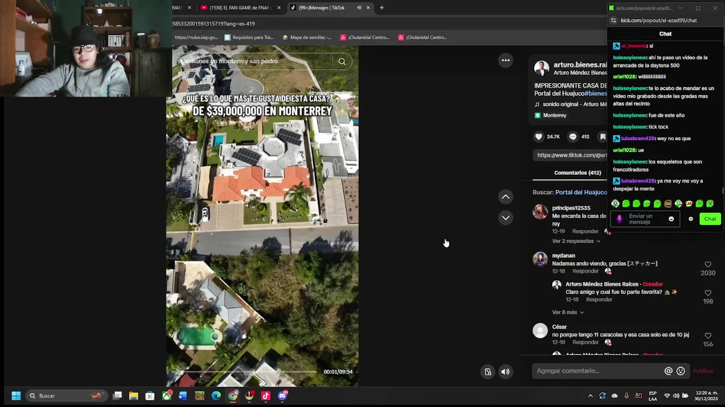Show hidden tray icons chevron
725x407 pixels.
click(x=590, y=396)
